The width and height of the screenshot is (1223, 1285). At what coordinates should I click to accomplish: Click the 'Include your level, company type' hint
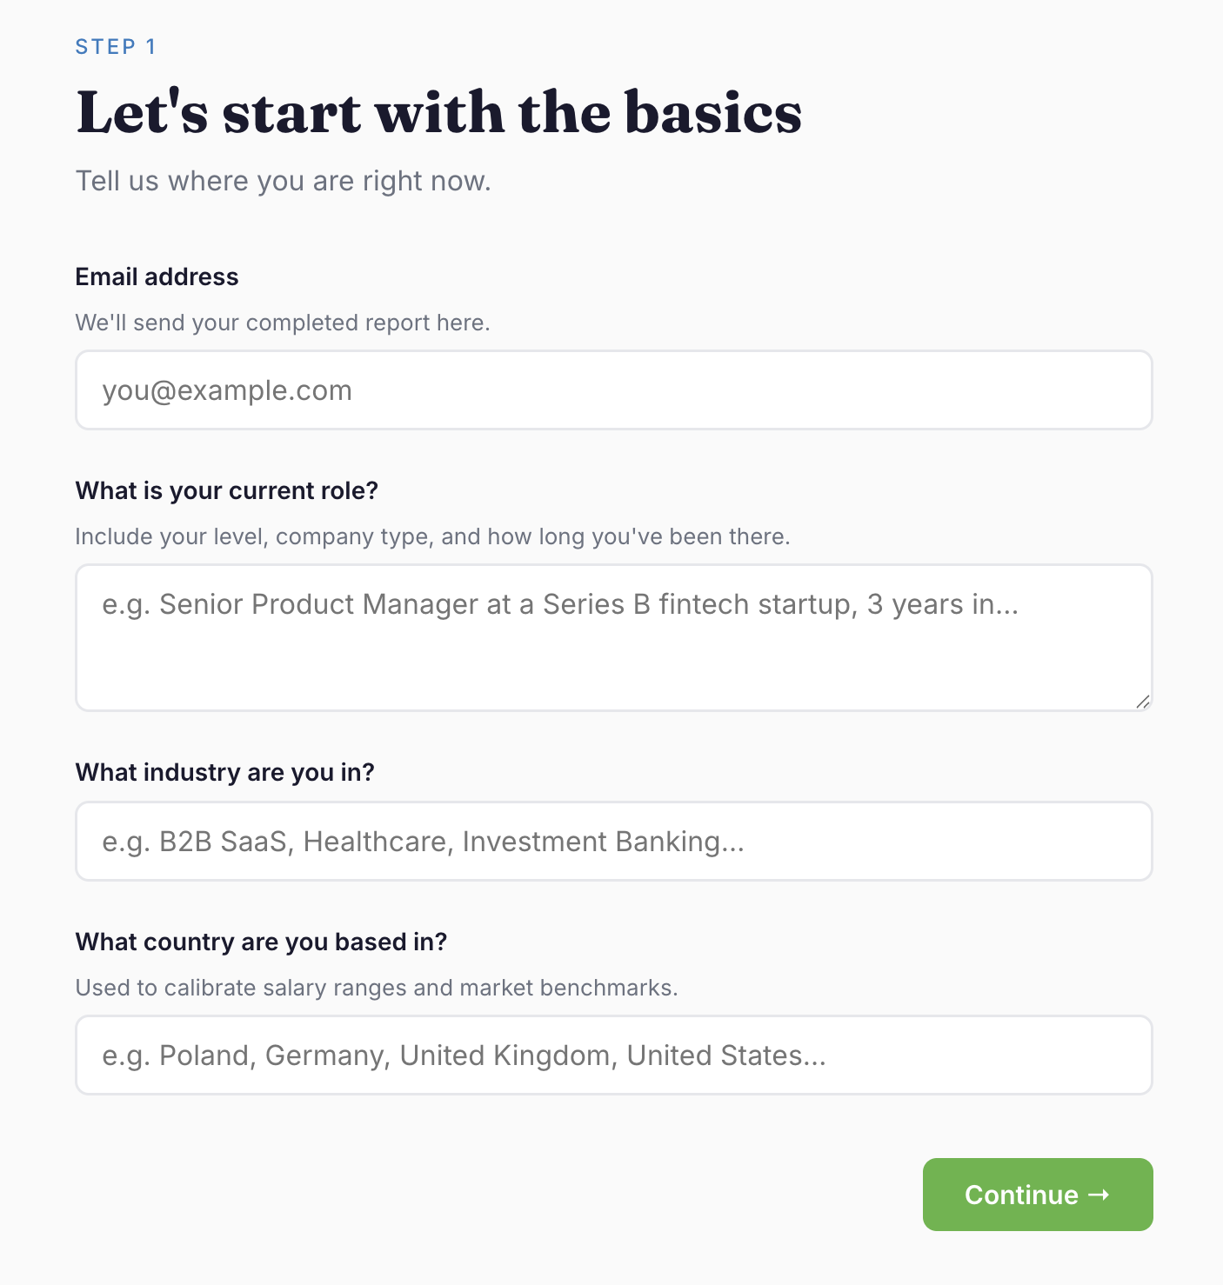432,536
